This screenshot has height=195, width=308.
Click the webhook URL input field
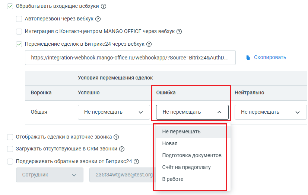pyautogui.click(x=130, y=58)
